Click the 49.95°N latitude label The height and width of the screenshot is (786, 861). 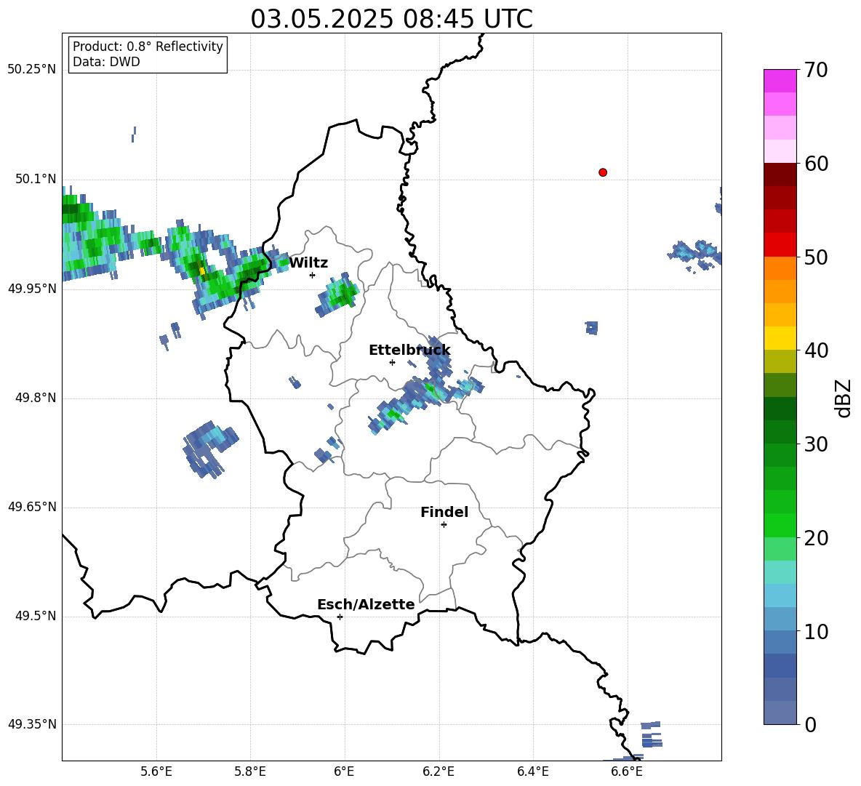(x=31, y=289)
